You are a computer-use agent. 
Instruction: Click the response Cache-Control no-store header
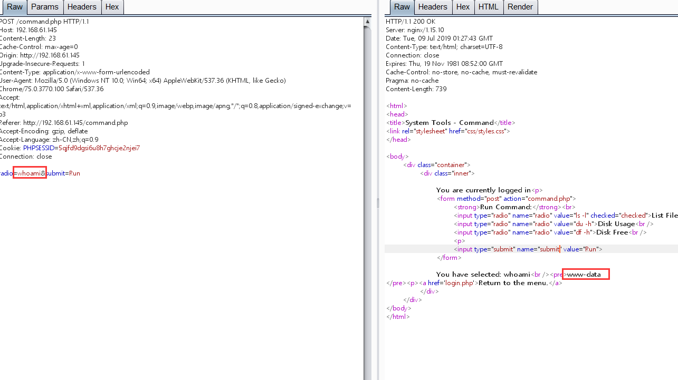(462, 72)
